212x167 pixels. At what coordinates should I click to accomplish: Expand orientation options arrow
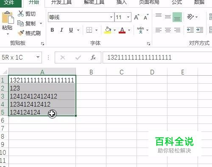click(x=196, y=17)
